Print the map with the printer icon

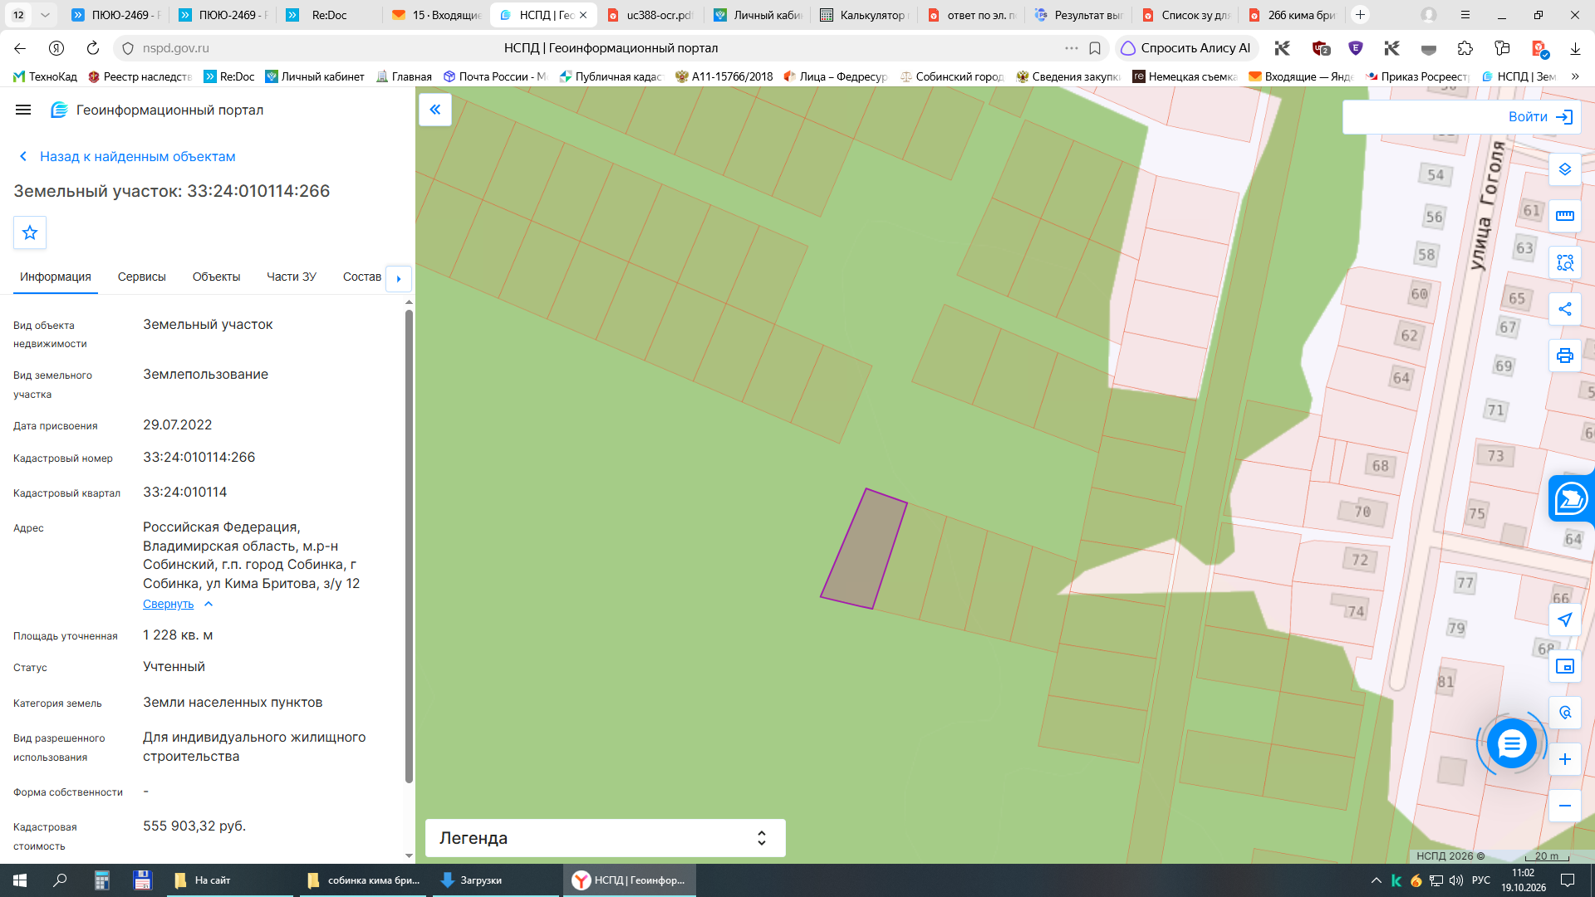tap(1565, 355)
